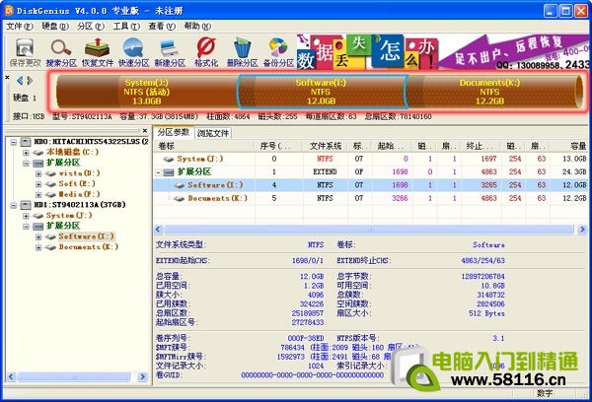Image resolution: width=592 pixels, height=402 pixels.
Task: Switch to the 浏览文件 tab
Action: [213, 132]
